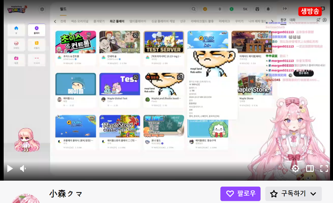The height and width of the screenshot is (203, 333).
Task: Open the 구독하기 subscribe dropdown
Action: coord(293,194)
